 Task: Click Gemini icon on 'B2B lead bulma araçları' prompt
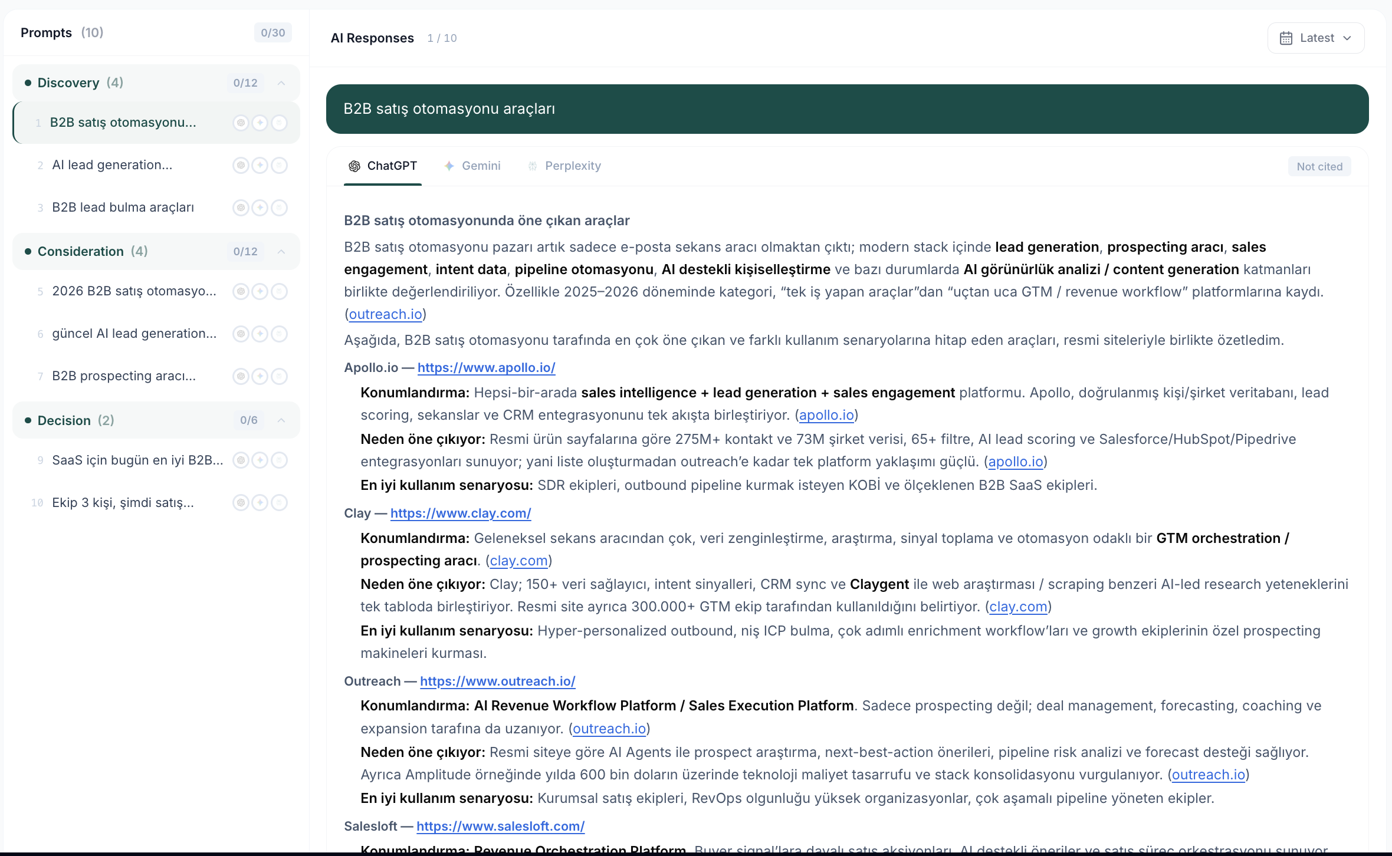pos(260,208)
